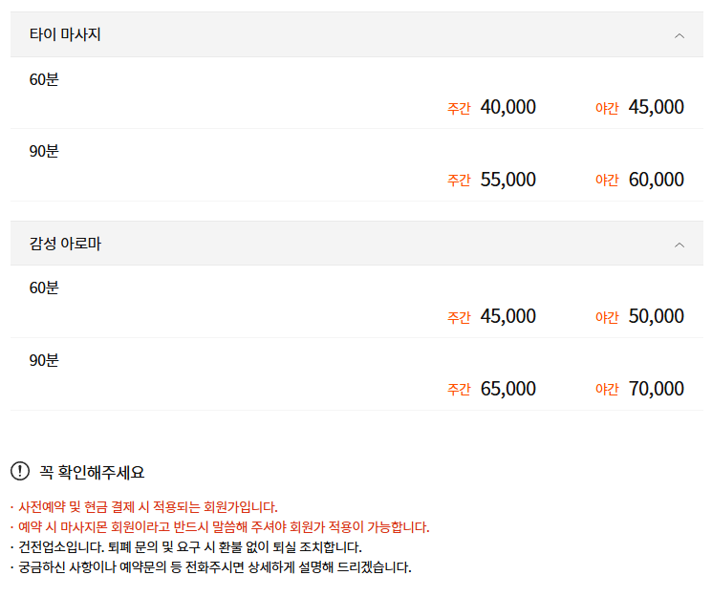The width and height of the screenshot is (712, 597).
Task: Click the 90분 label under 감성 아로마
Action: click(44, 361)
